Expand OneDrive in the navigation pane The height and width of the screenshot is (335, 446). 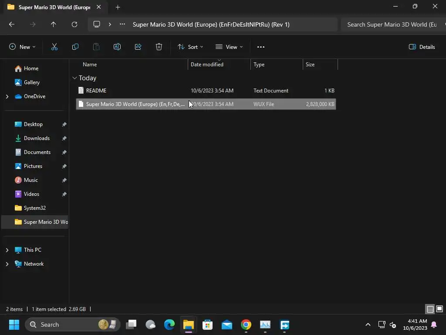coord(7,96)
